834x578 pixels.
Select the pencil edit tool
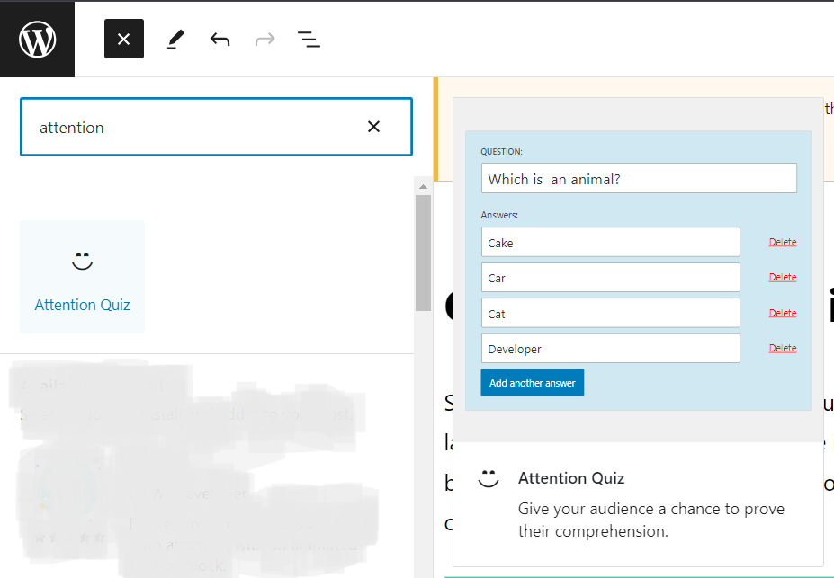click(x=175, y=40)
